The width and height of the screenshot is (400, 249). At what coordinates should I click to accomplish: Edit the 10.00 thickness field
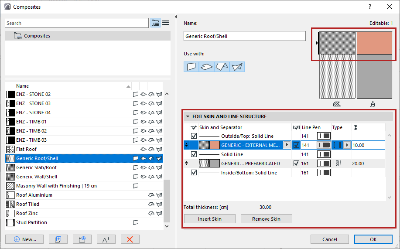[x=368, y=145]
